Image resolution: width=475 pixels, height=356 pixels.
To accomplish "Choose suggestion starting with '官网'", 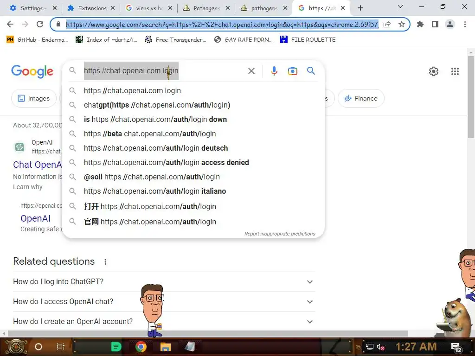I will (193, 222).
